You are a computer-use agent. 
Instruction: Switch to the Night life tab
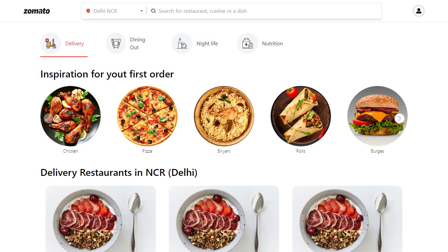pyautogui.click(x=207, y=43)
